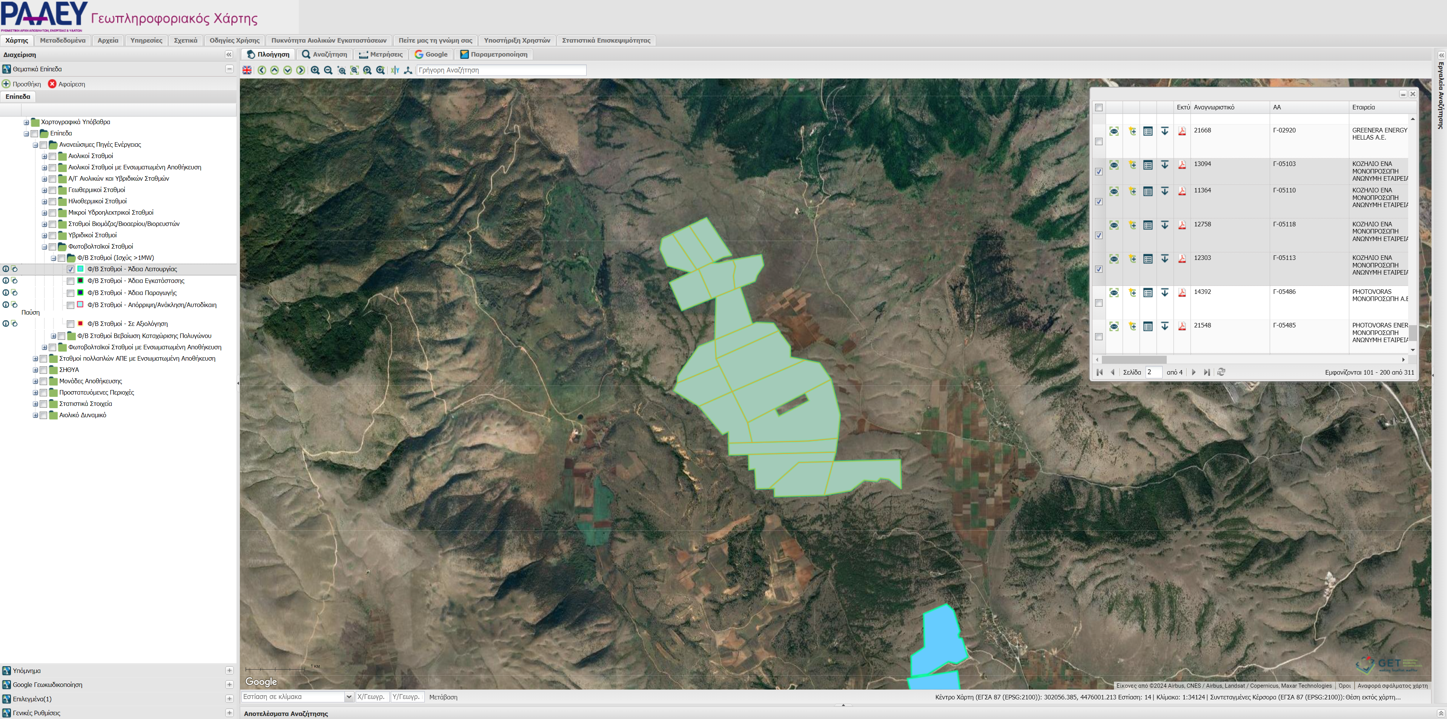
Task: Open the Εστίαση σε κλίμακα dropdown
Action: [348, 697]
